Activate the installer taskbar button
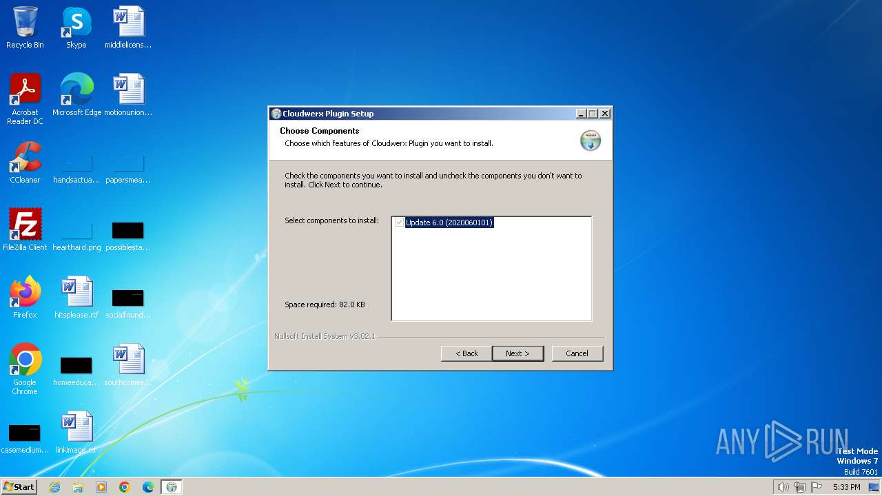 pyautogui.click(x=172, y=487)
